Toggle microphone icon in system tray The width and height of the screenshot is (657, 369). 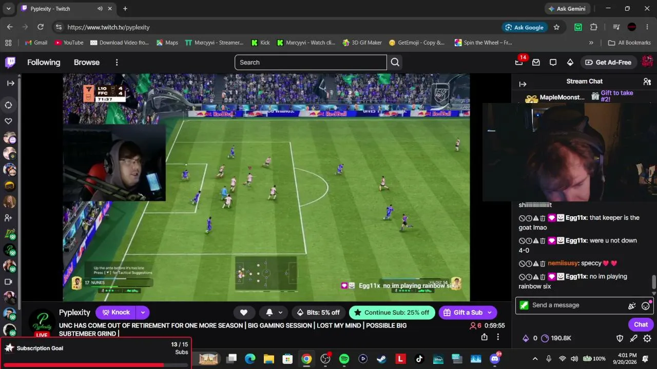(x=549, y=359)
